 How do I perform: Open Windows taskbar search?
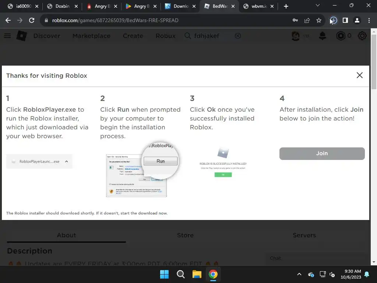[180, 274]
